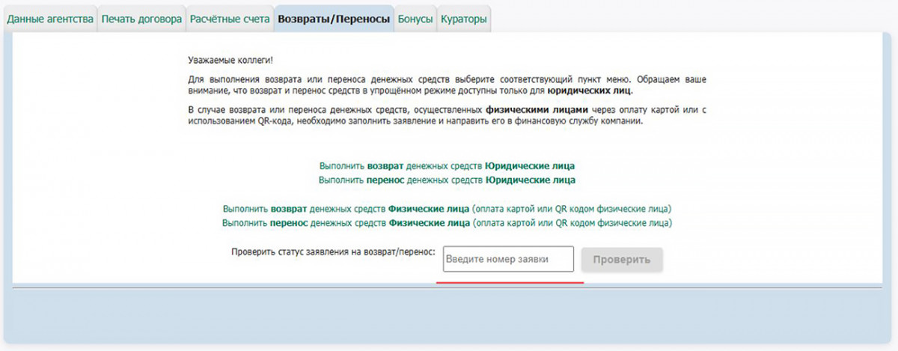Click the Проверить статус заявления label
The height and width of the screenshot is (351, 898).
pos(333,252)
